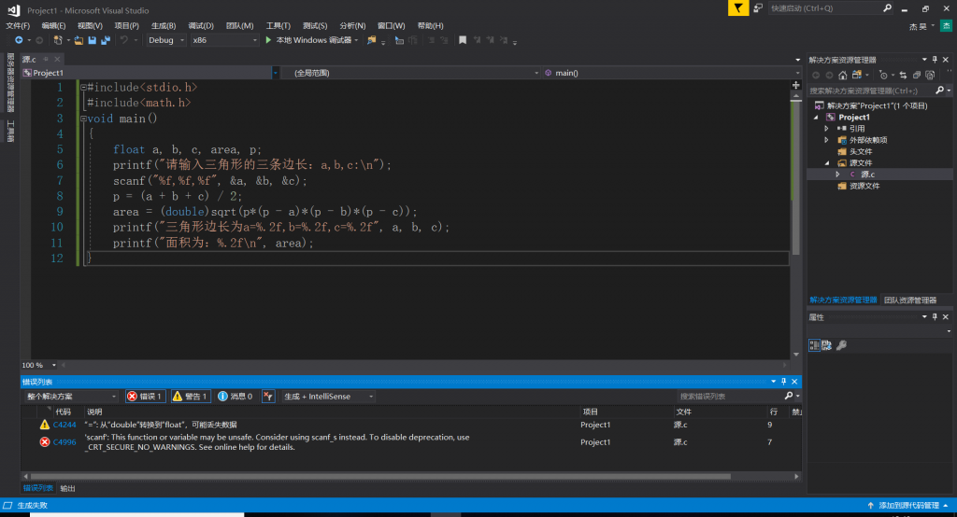The height and width of the screenshot is (517, 957).
Task: Toggle the bookmark icon in toolbar
Action: click(x=463, y=40)
